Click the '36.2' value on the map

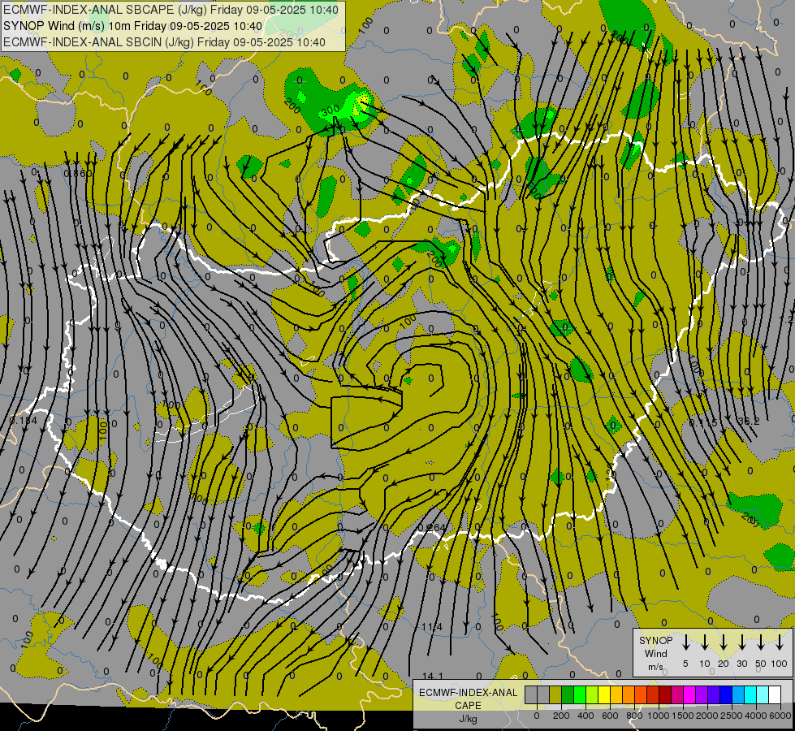pyautogui.click(x=749, y=421)
